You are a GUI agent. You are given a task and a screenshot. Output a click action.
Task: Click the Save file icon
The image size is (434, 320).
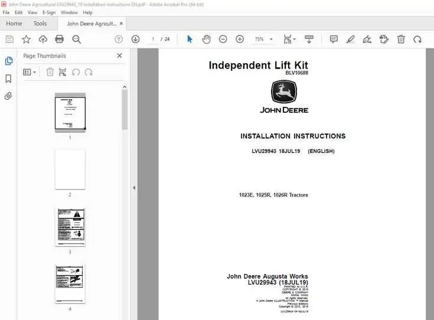pyautogui.click(x=9, y=40)
